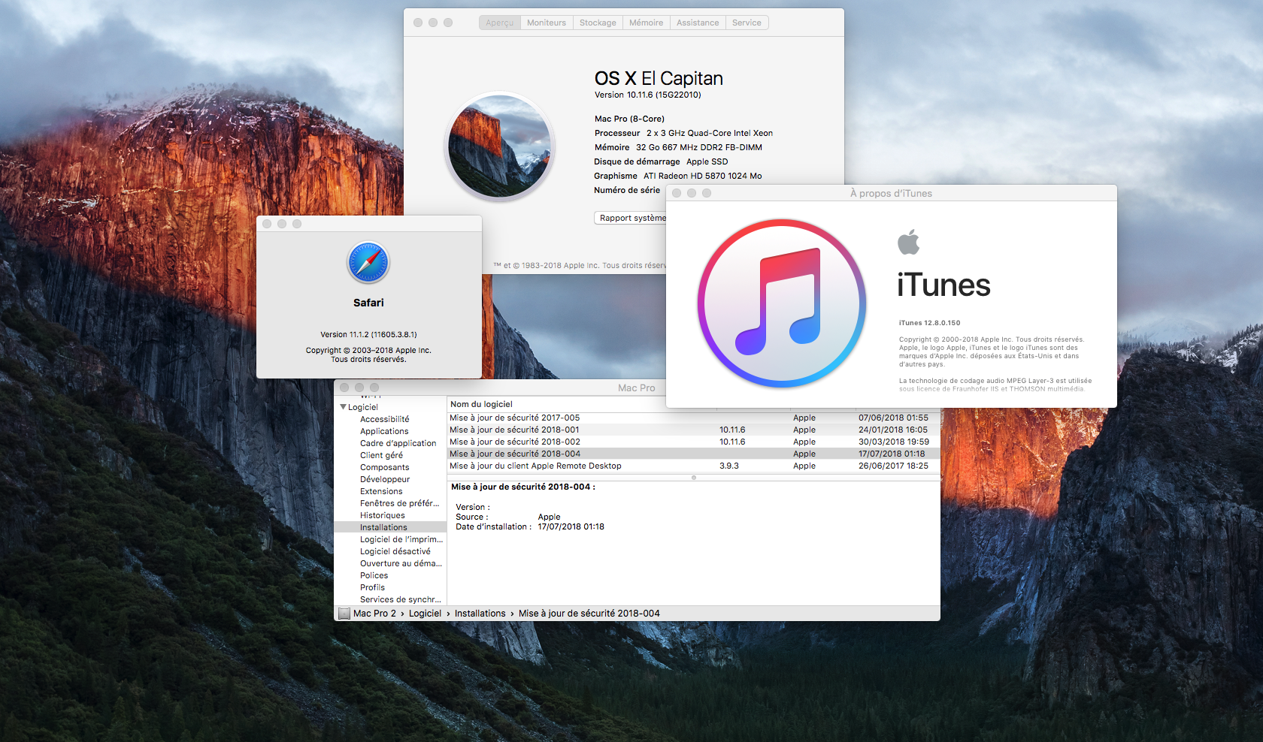Click the Processeur specification line
This screenshot has height=742, width=1263.
(683, 133)
